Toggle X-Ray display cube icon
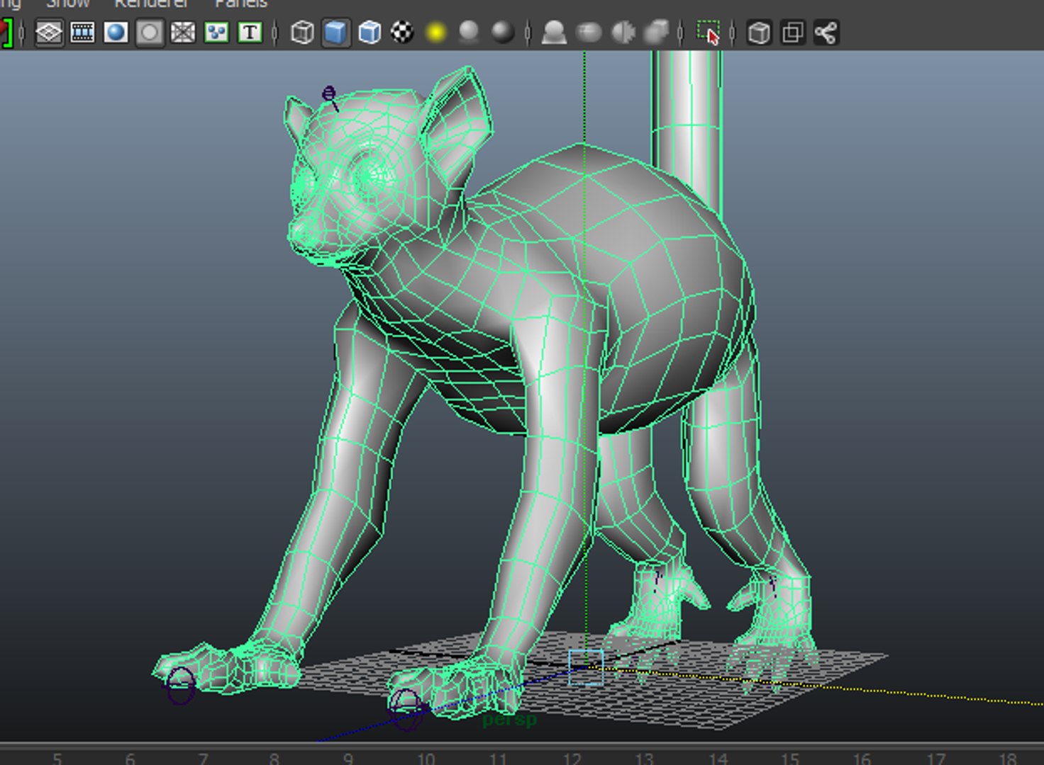Image resolution: width=1044 pixels, height=765 pixels. tap(759, 33)
